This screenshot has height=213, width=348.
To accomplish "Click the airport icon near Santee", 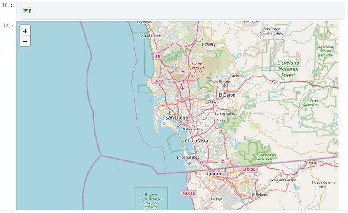I will (224, 86).
